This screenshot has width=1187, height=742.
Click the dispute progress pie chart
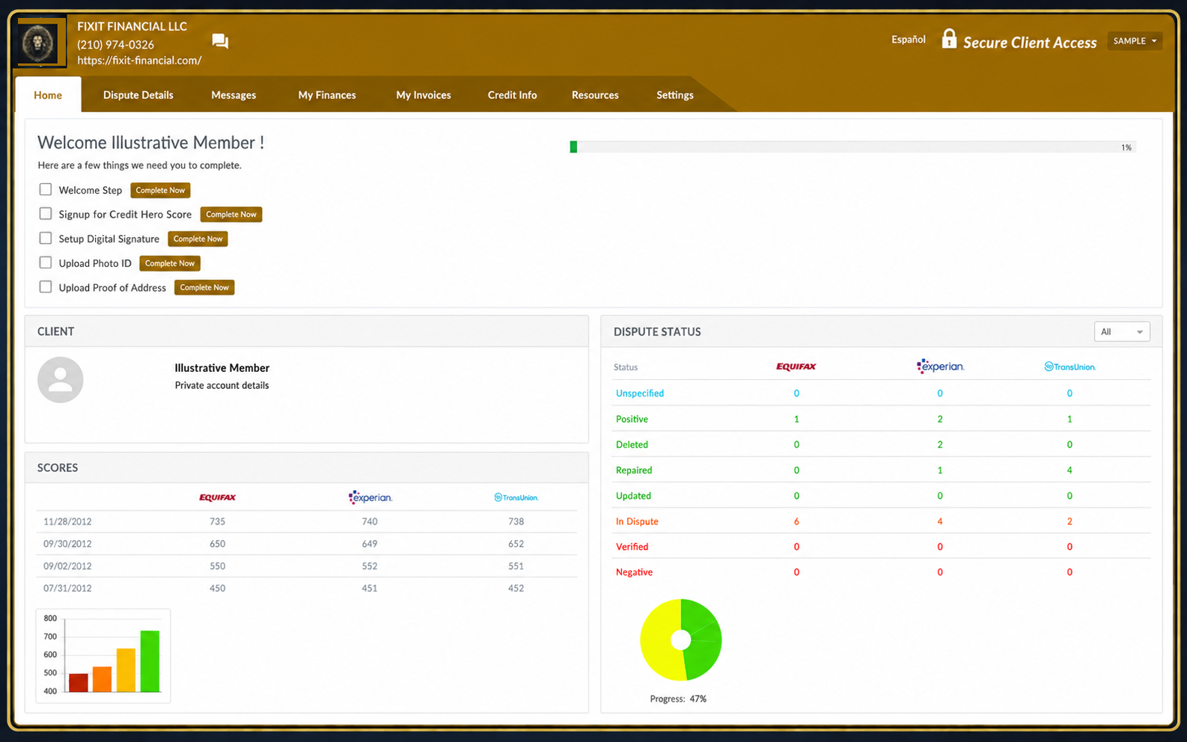click(681, 640)
